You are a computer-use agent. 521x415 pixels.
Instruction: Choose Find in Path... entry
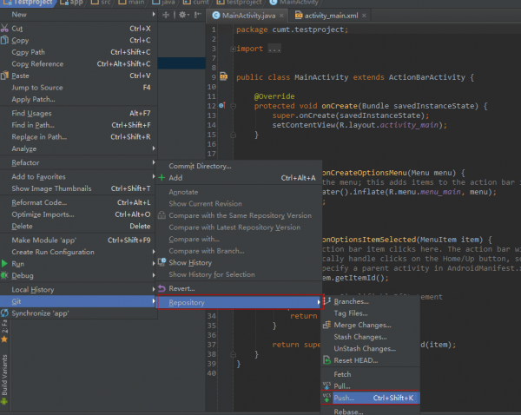tap(78, 125)
